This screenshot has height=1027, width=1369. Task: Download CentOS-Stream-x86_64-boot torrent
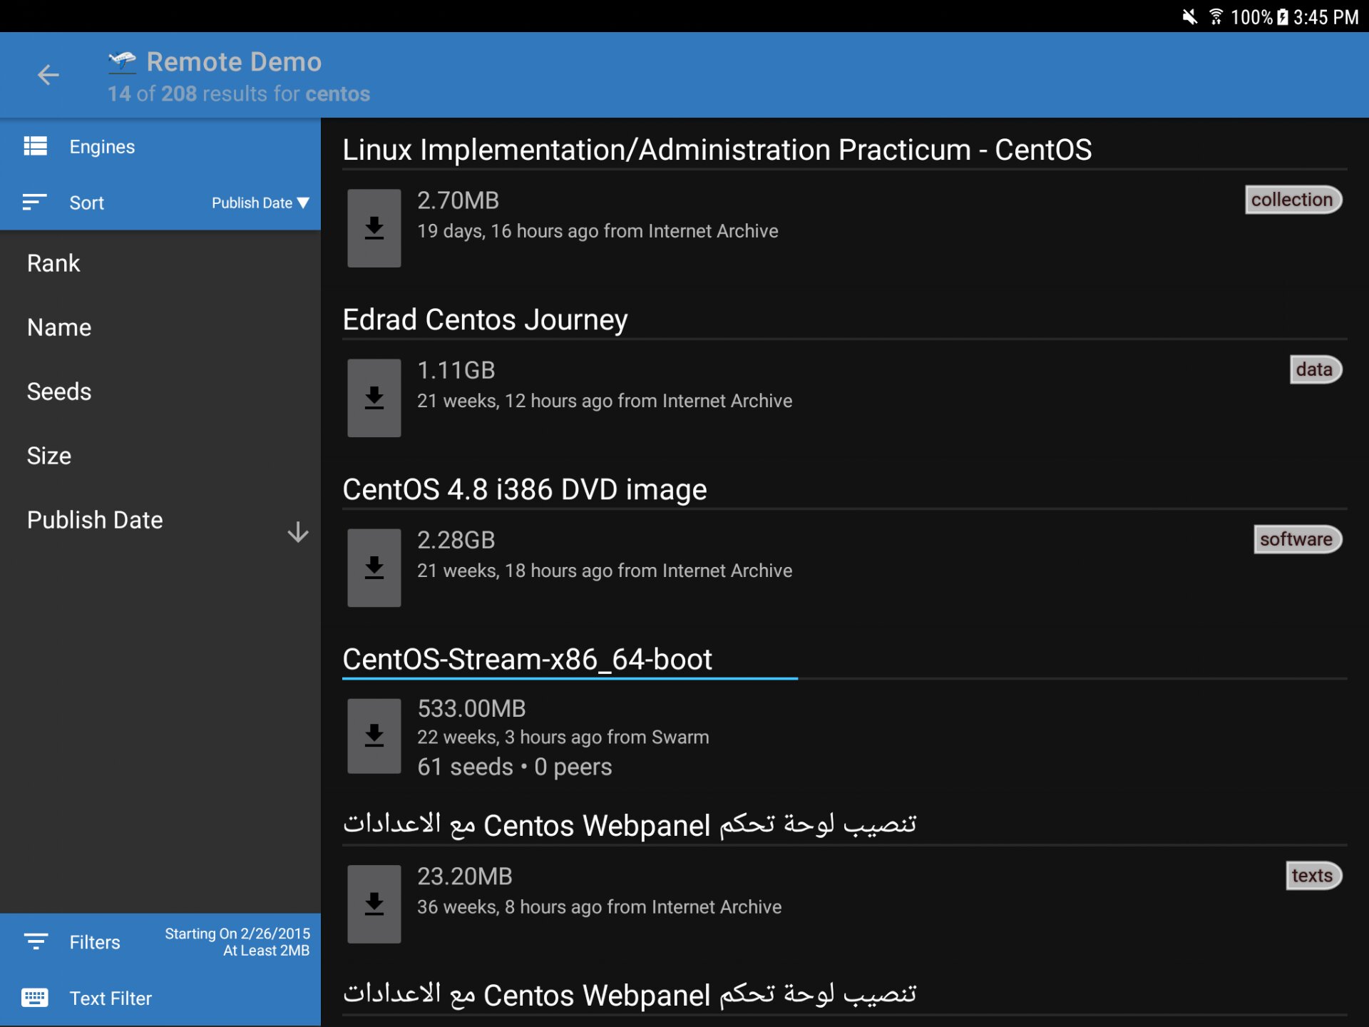pos(374,736)
